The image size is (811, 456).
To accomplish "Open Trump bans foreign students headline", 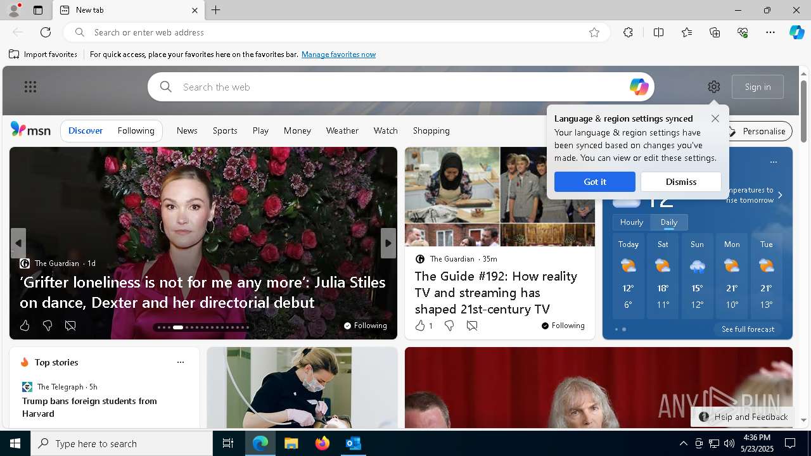I will click(89, 407).
